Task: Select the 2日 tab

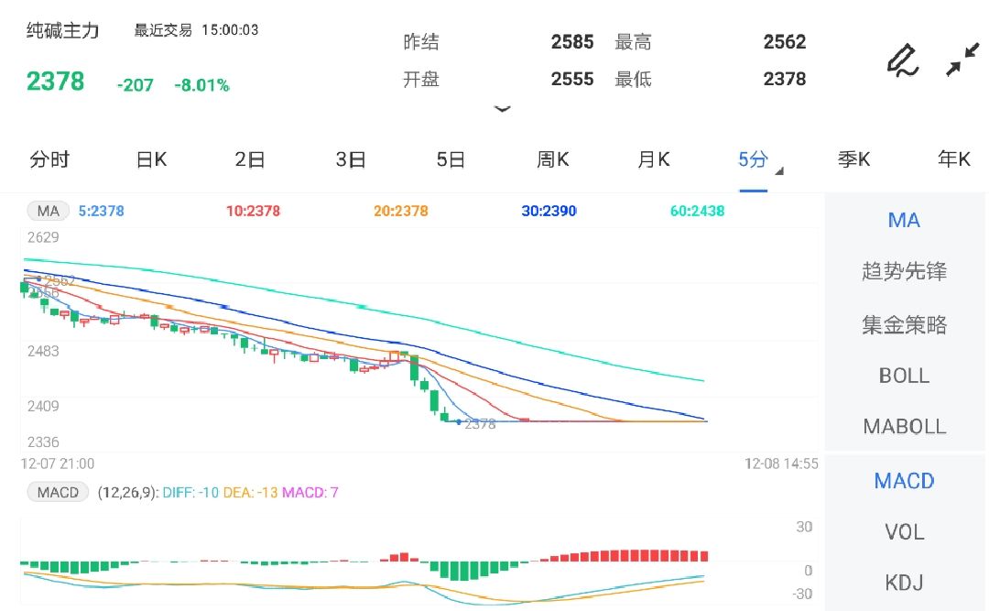Action: click(250, 159)
